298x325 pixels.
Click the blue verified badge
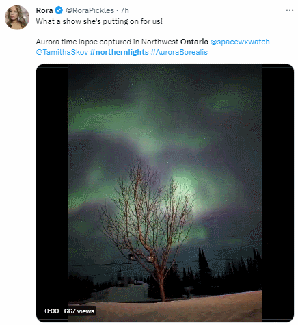click(59, 10)
